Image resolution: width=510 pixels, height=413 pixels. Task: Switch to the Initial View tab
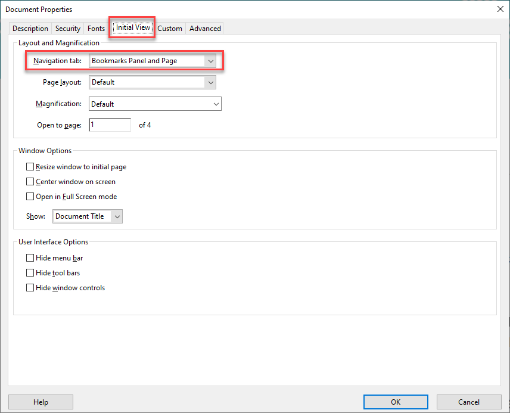(132, 27)
